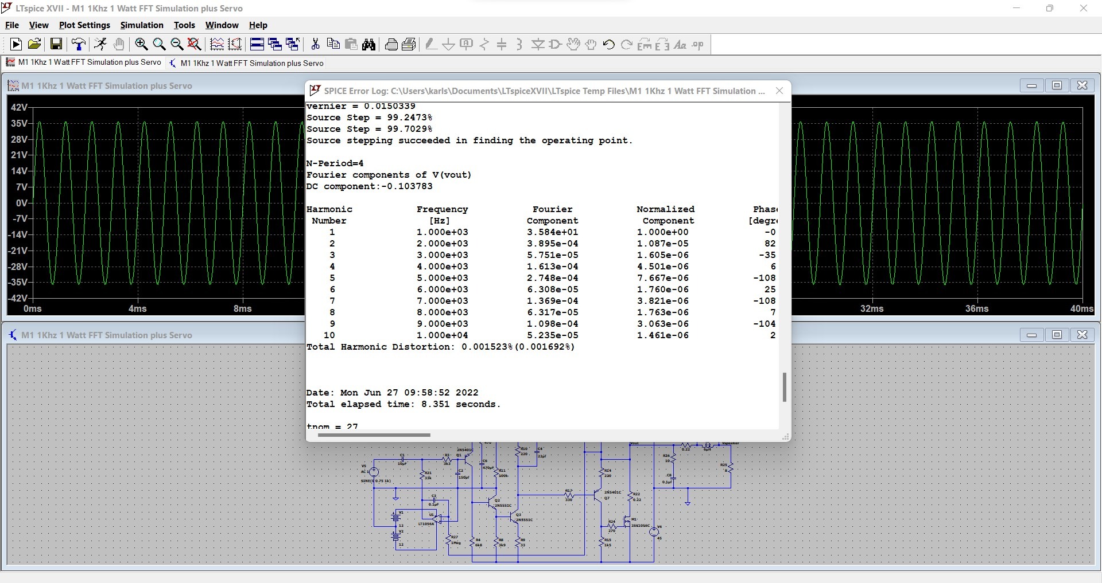Select the inductor component icon
1102x583 pixels.
pyautogui.click(x=519, y=44)
